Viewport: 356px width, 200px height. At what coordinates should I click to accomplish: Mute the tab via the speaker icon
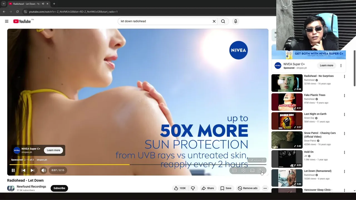[43, 4]
